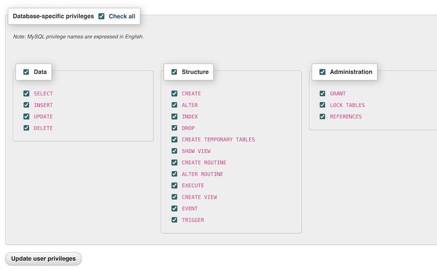Uncheck the UPDATE privilege
Screen dimensions: 437x273
click(26, 116)
